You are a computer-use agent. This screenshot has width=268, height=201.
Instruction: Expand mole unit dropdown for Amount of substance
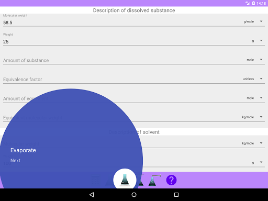pyautogui.click(x=255, y=60)
